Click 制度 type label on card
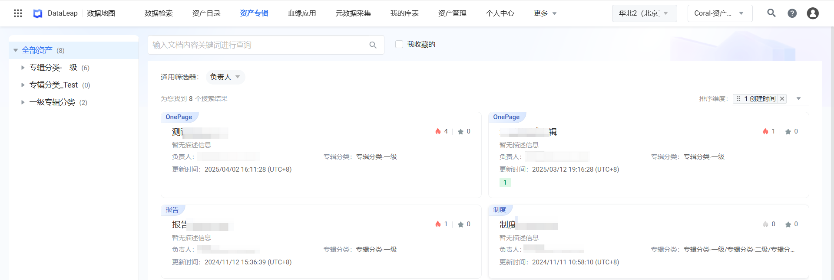Image resolution: width=834 pixels, height=280 pixels. tap(500, 210)
